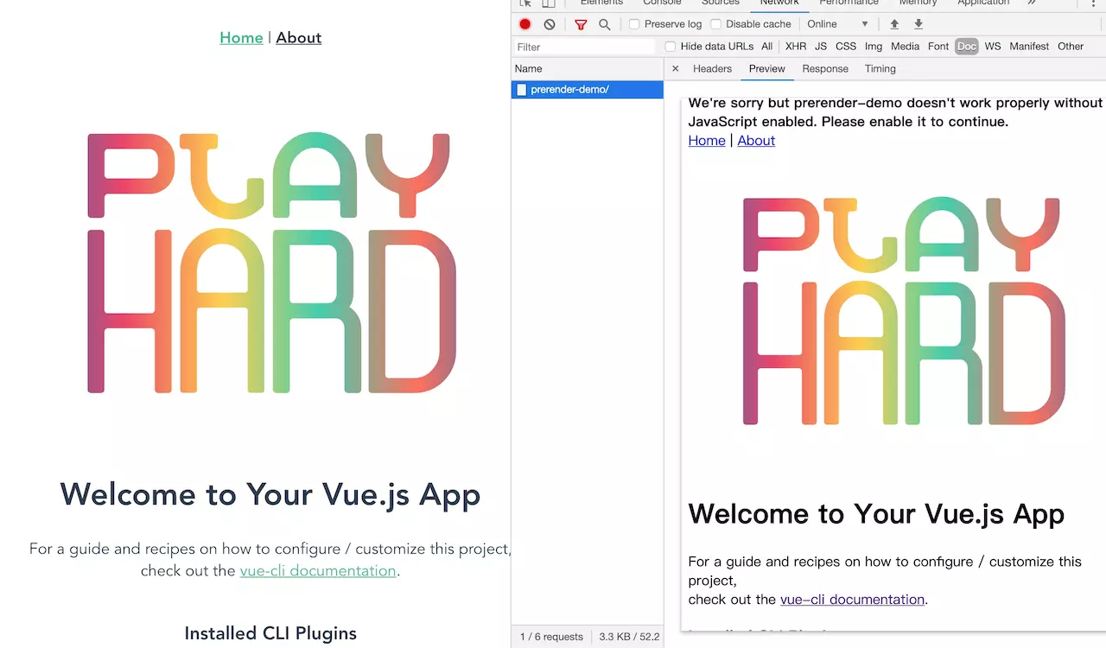Filter requests by Manifest
This screenshot has width=1106, height=648.
[1029, 47]
